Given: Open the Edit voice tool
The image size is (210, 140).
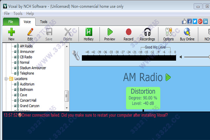Looking at the screenshot, I should coord(30,34).
